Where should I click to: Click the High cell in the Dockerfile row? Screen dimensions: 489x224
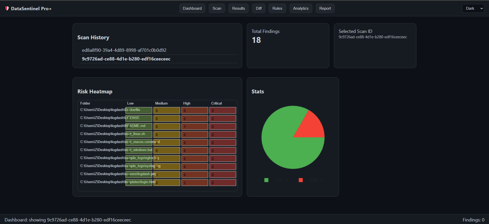[x=195, y=110]
